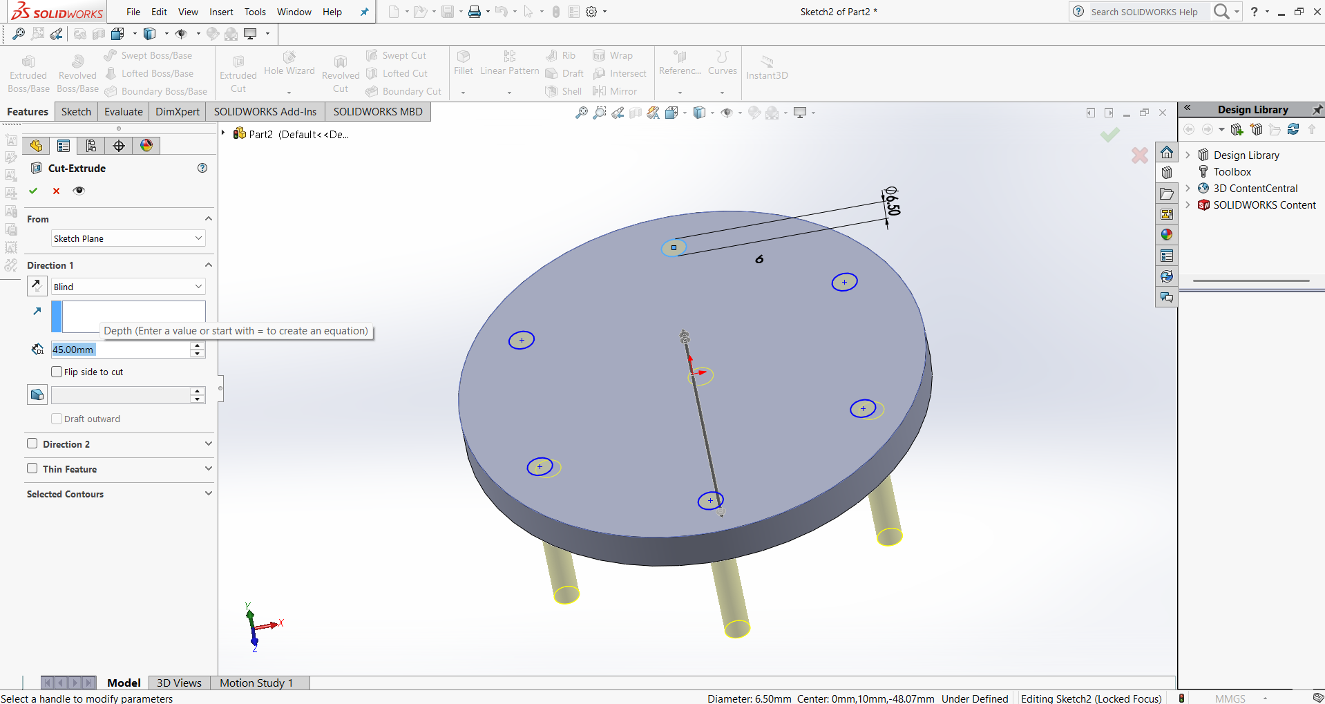The width and height of the screenshot is (1325, 704).
Task: Open Custom Properties tab in task pane
Action: 1167,256
